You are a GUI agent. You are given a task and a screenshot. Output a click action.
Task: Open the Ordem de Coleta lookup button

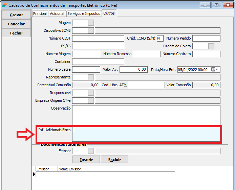(x=211, y=46)
